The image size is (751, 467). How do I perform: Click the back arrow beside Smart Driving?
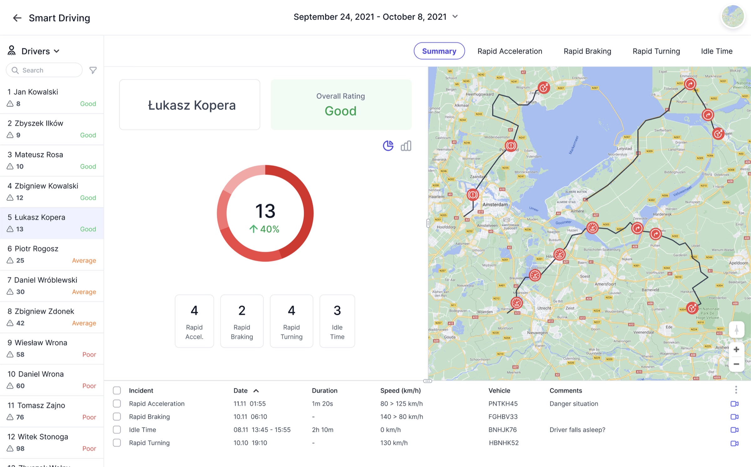17,18
